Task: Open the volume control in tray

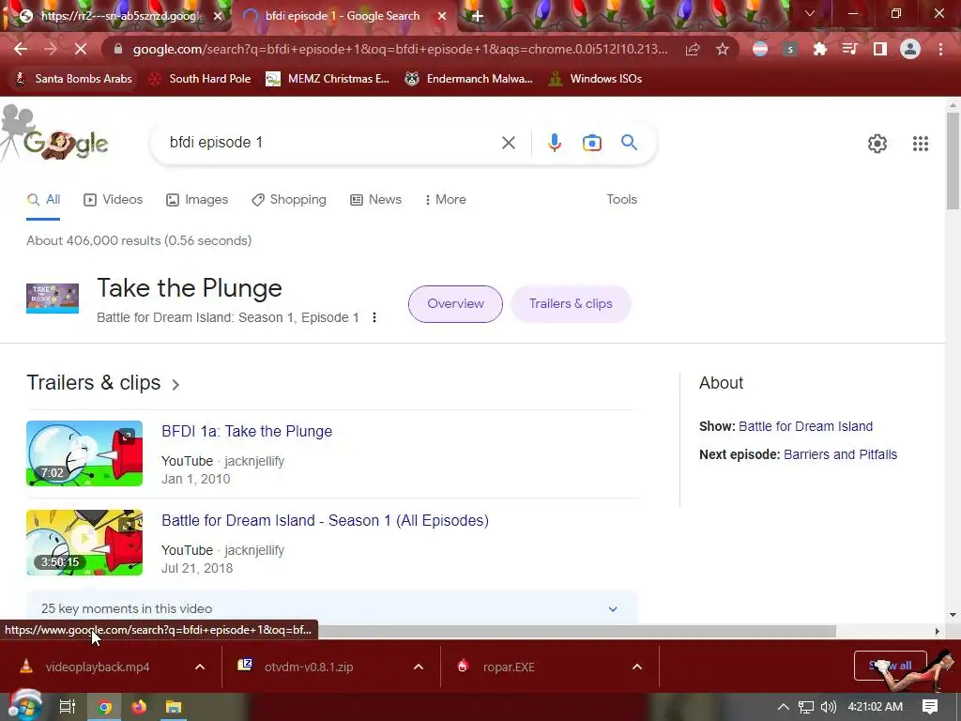Action: tap(828, 707)
